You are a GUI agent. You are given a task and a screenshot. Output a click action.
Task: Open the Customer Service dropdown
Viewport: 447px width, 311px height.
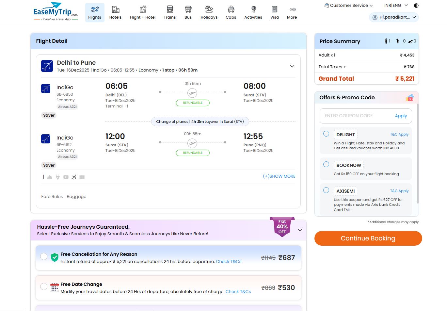pyautogui.click(x=348, y=6)
